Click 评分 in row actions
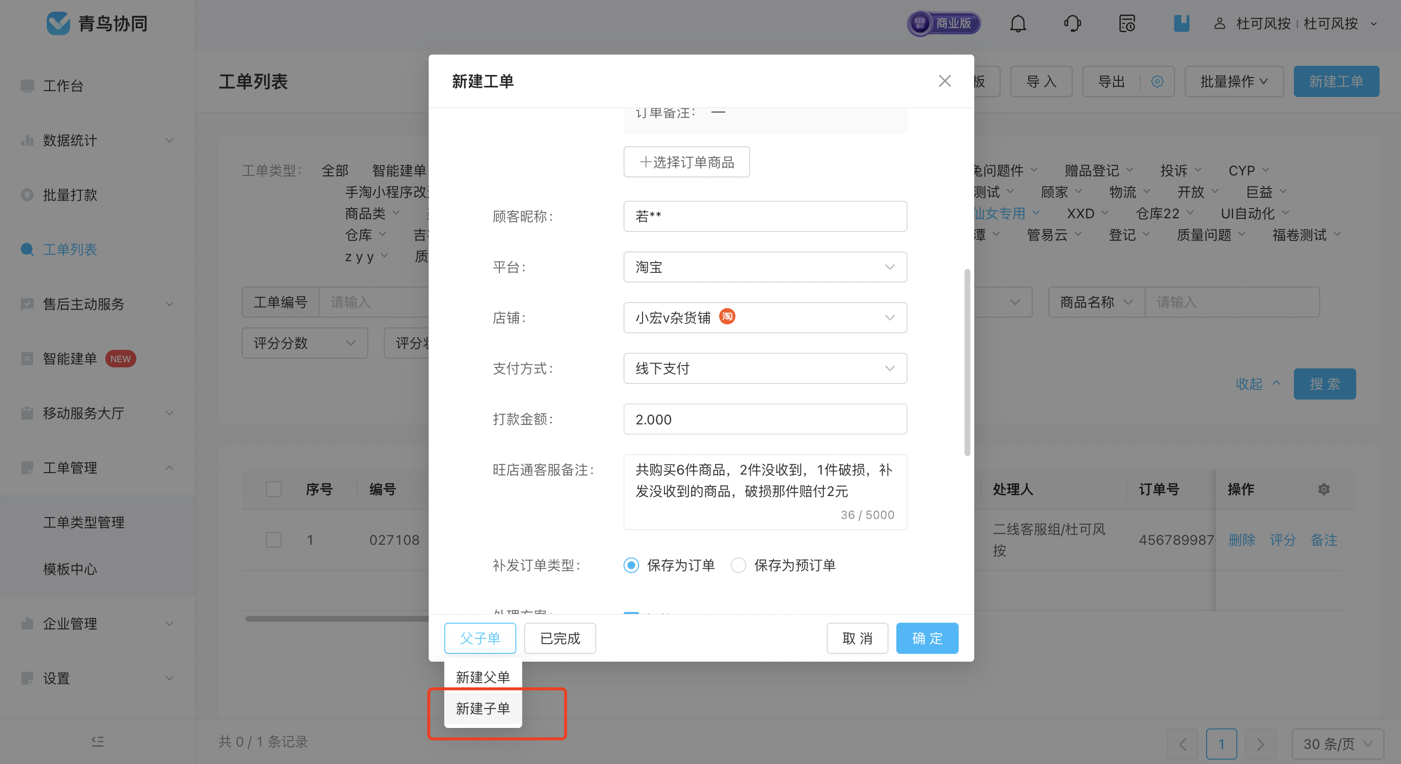This screenshot has width=1401, height=764. [x=1283, y=540]
